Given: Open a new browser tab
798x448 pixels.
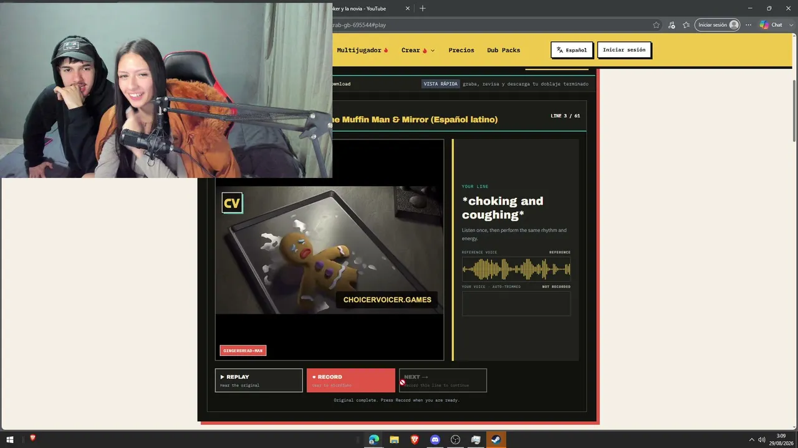Looking at the screenshot, I should coord(423,9).
